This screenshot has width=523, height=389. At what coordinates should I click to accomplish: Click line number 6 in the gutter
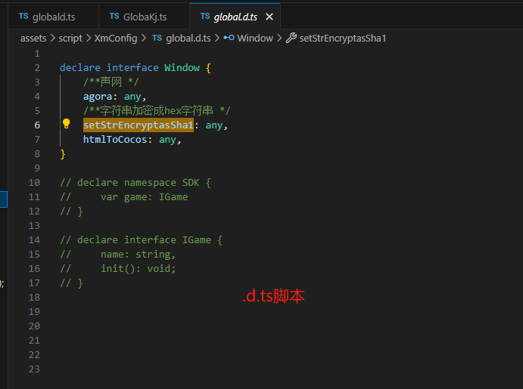click(x=37, y=125)
